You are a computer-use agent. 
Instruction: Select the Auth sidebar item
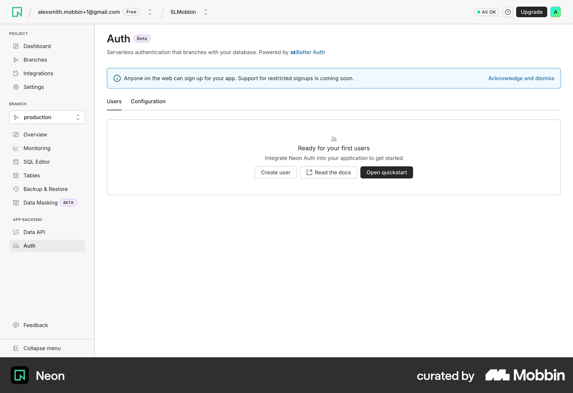coord(47,246)
